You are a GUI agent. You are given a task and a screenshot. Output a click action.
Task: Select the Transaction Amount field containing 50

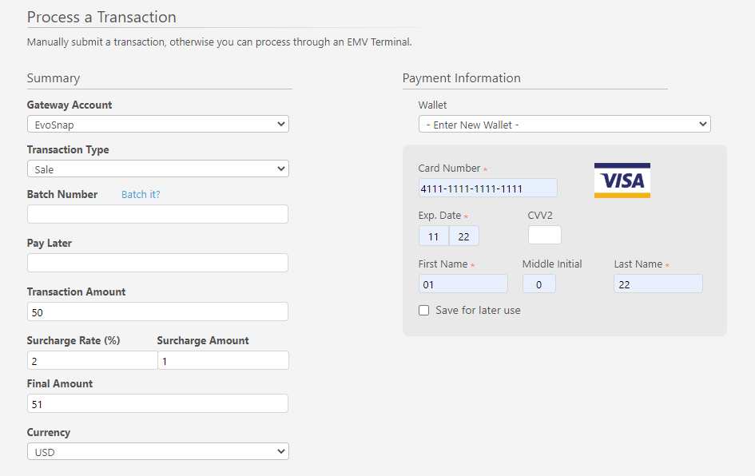point(157,312)
